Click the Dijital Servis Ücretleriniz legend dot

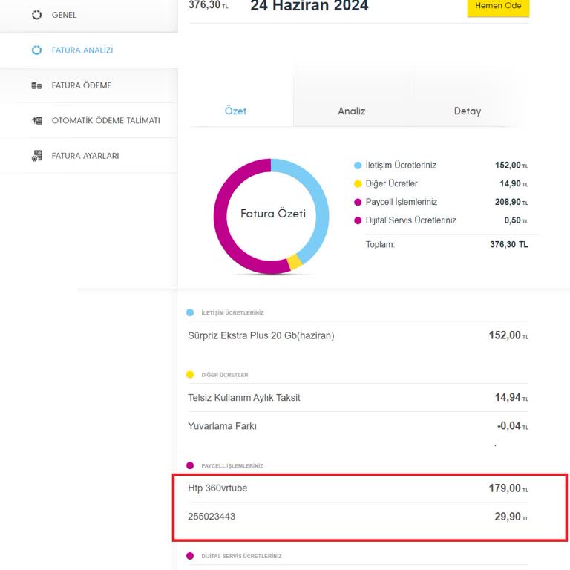(x=358, y=220)
